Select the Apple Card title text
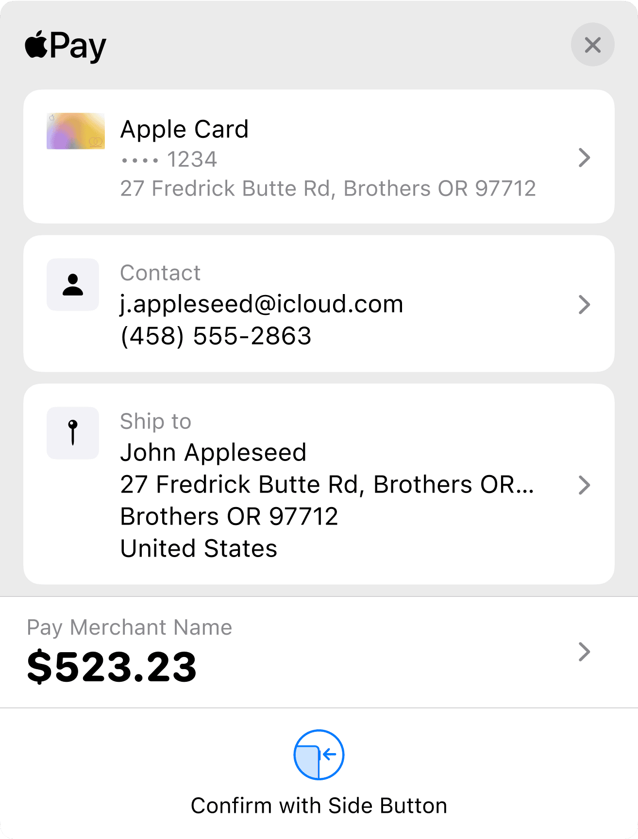This screenshot has width=638, height=839. tap(185, 130)
